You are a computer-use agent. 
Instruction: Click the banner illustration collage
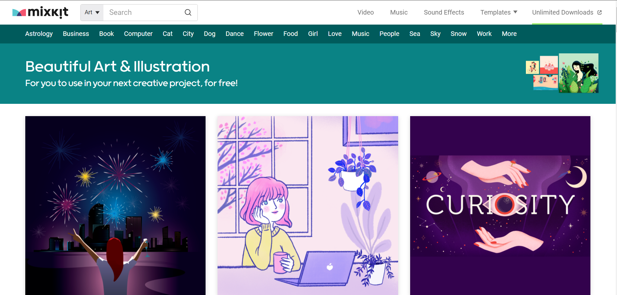coord(562,73)
